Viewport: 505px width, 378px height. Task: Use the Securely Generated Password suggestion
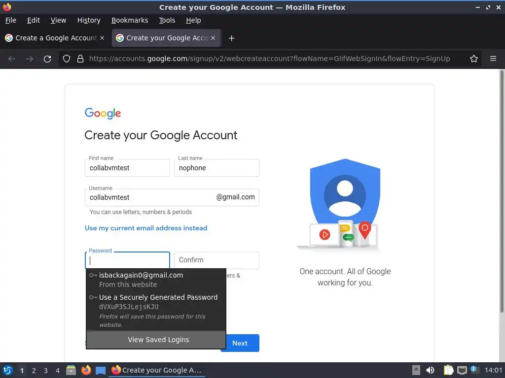coord(156,310)
